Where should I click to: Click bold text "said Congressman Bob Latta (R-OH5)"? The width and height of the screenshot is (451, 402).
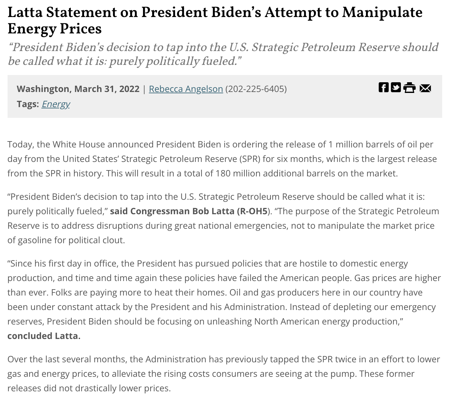coord(189,211)
